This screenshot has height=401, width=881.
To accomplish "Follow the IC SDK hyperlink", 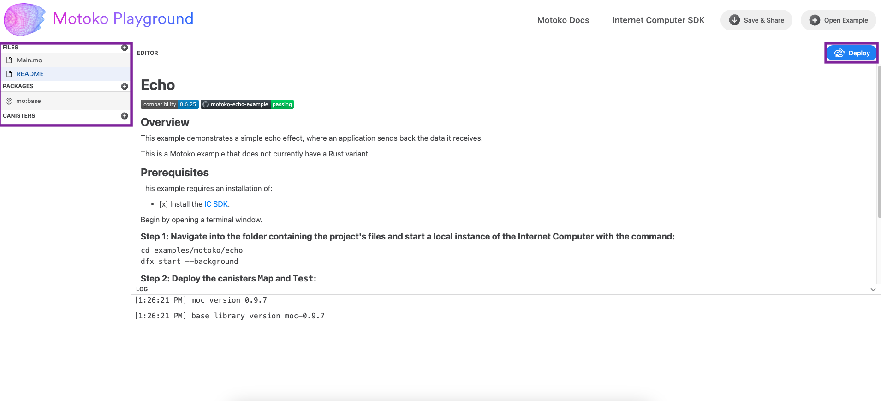I will (x=216, y=204).
